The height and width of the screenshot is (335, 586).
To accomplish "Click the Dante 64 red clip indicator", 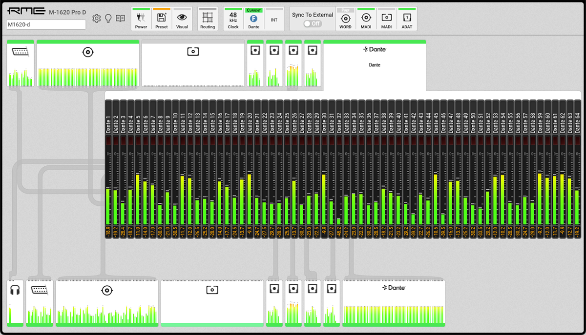I will pyautogui.click(x=577, y=141).
